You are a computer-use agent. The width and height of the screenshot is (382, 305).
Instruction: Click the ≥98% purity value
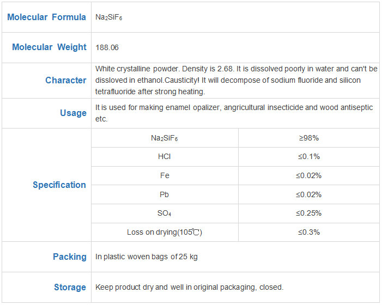[309, 138]
